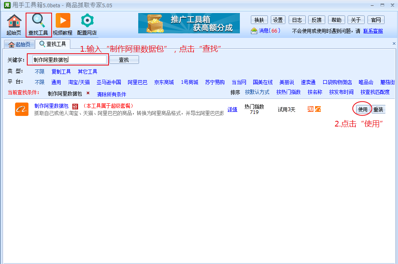
Task: Click the 试用3天 trial text
Action: pos(287,109)
